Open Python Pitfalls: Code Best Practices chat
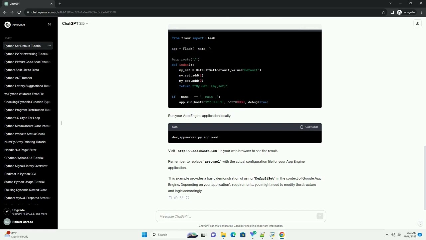This screenshot has width=426, height=240. click(x=27, y=62)
